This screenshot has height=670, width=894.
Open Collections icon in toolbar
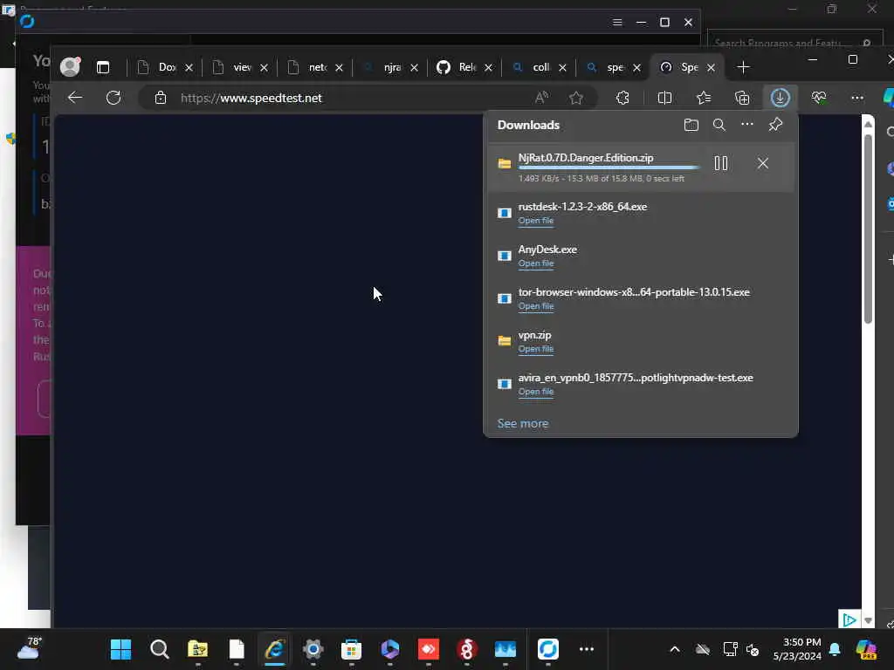click(x=742, y=98)
